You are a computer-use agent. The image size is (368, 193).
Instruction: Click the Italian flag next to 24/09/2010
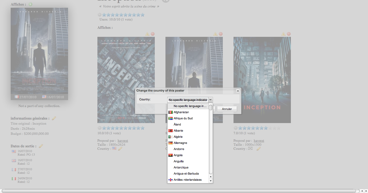14,179
